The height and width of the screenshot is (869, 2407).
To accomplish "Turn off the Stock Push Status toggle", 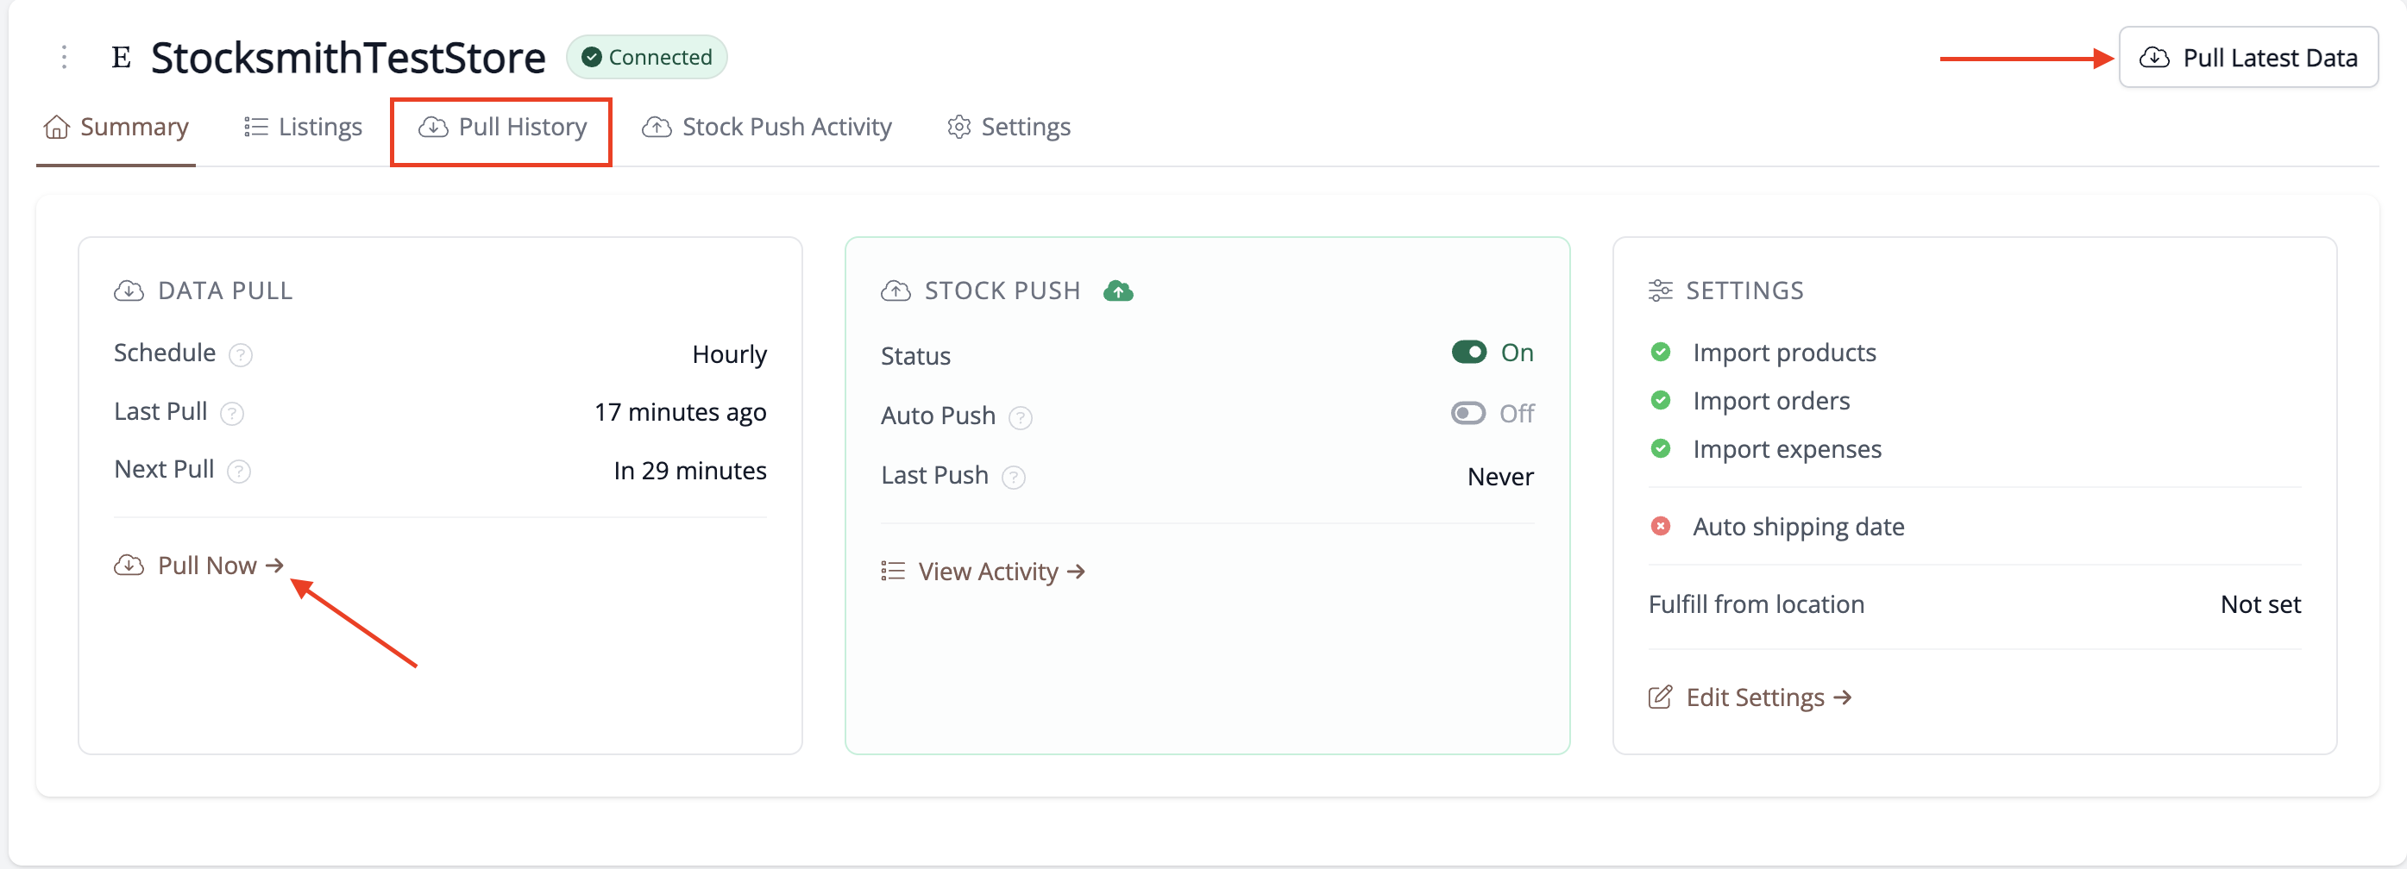I will 1469,352.
